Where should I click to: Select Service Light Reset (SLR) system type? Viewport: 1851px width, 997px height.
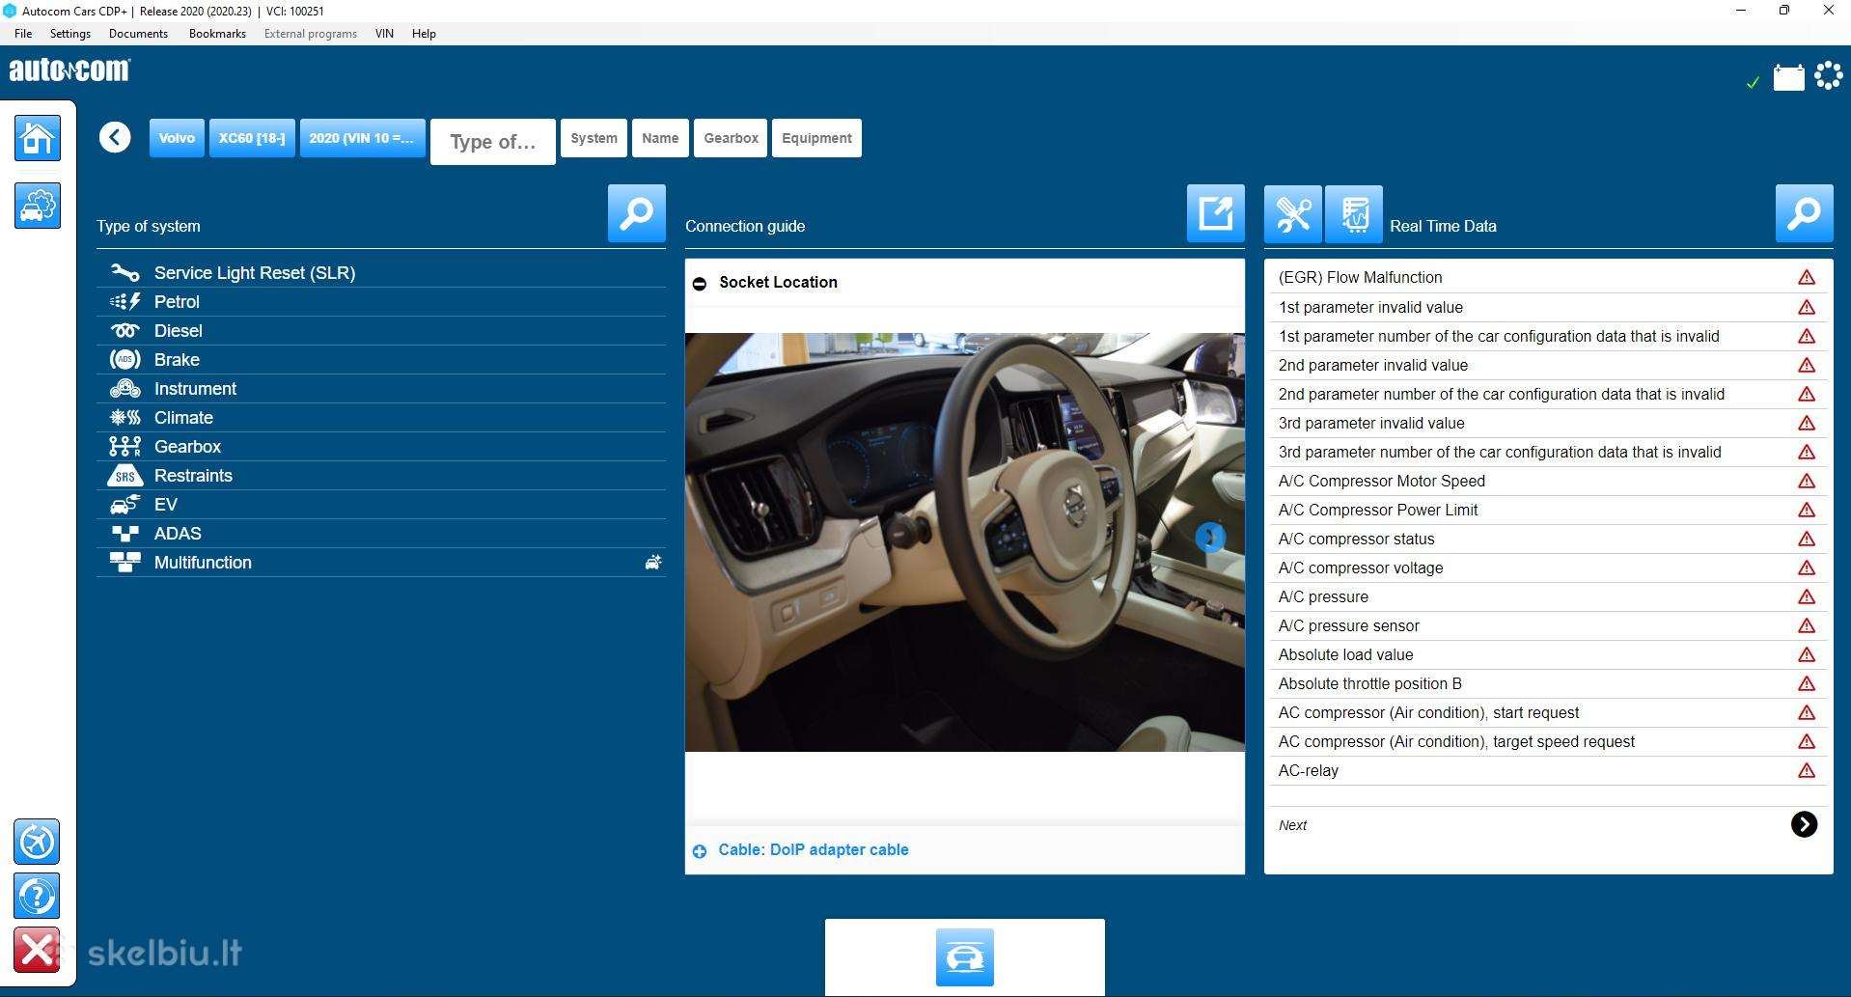point(381,273)
